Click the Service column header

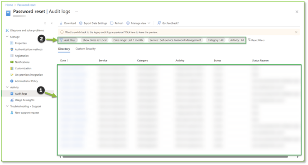click(x=103, y=61)
